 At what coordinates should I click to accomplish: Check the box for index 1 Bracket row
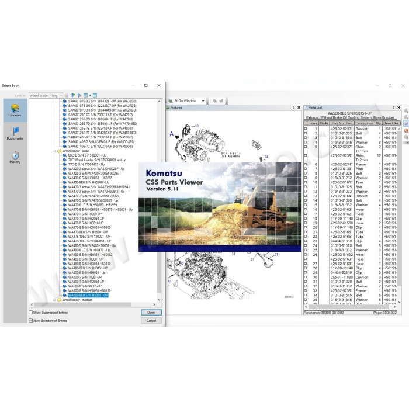pos(306,129)
